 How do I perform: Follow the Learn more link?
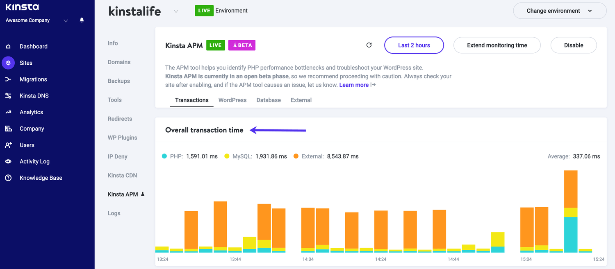(x=354, y=85)
